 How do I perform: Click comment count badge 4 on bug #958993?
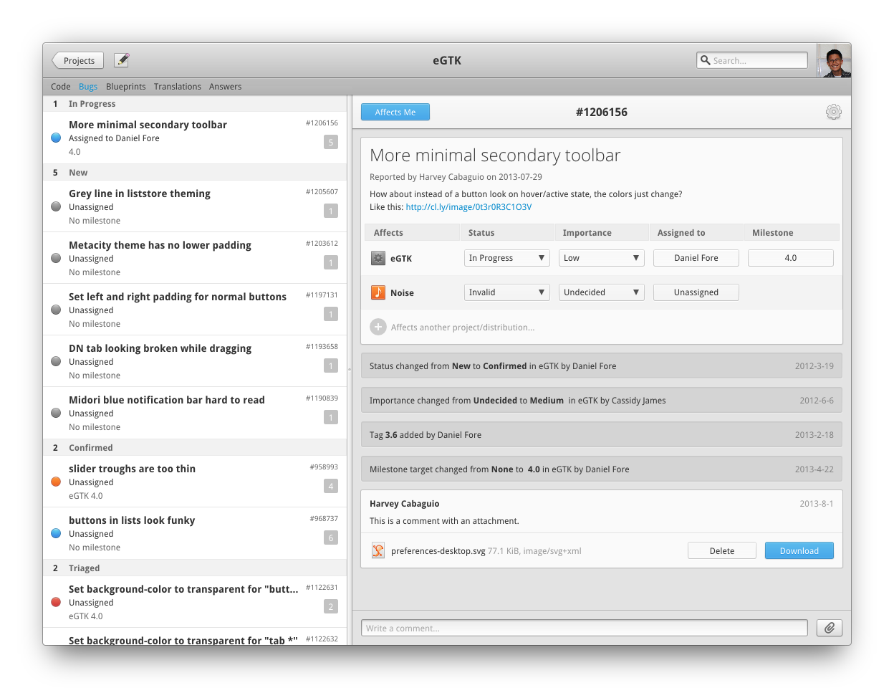point(331,486)
